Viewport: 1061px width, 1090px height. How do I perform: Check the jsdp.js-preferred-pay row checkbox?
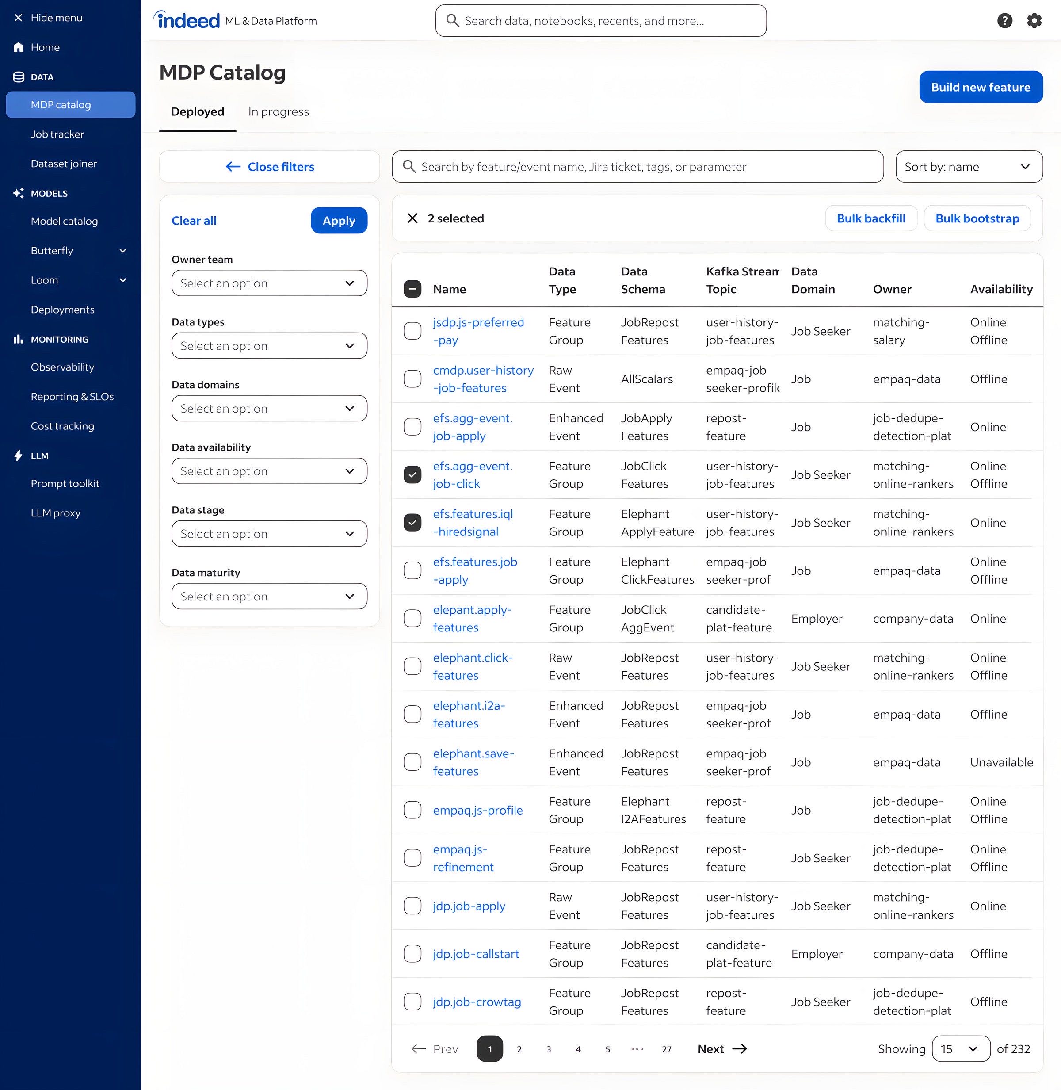[412, 331]
